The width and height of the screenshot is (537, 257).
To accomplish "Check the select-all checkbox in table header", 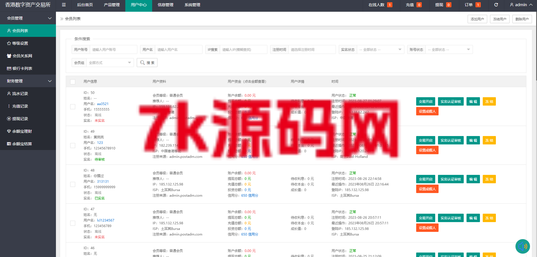I will (73, 82).
